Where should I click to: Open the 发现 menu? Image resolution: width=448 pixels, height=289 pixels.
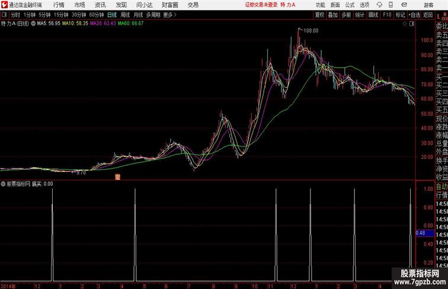[x=121, y=5]
